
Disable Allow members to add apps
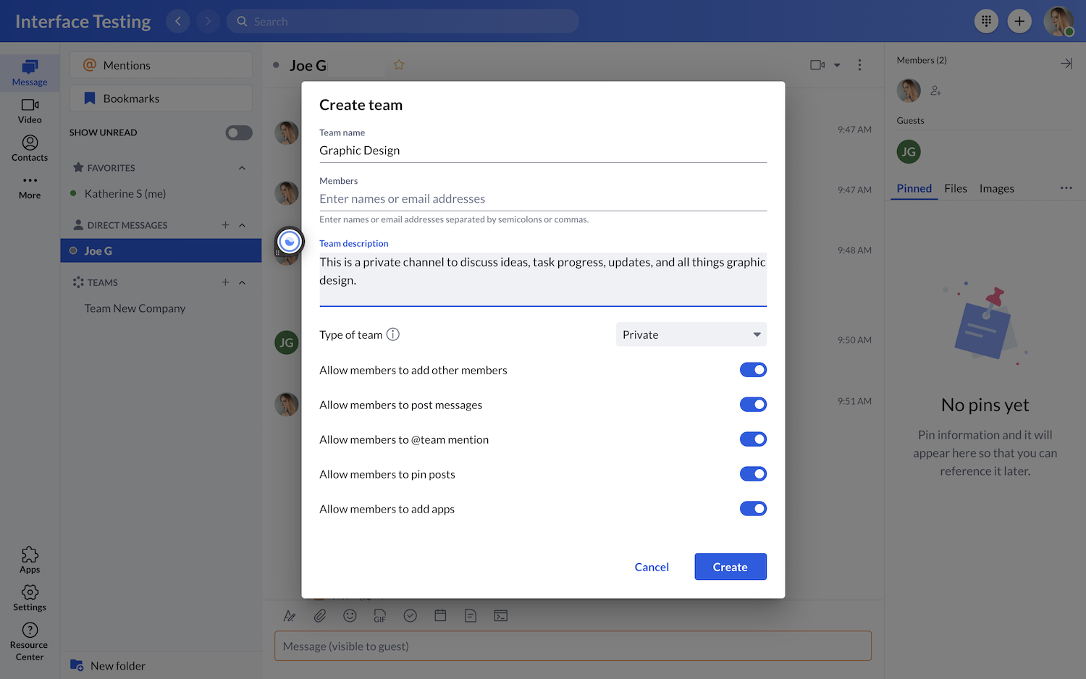[753, 509]
